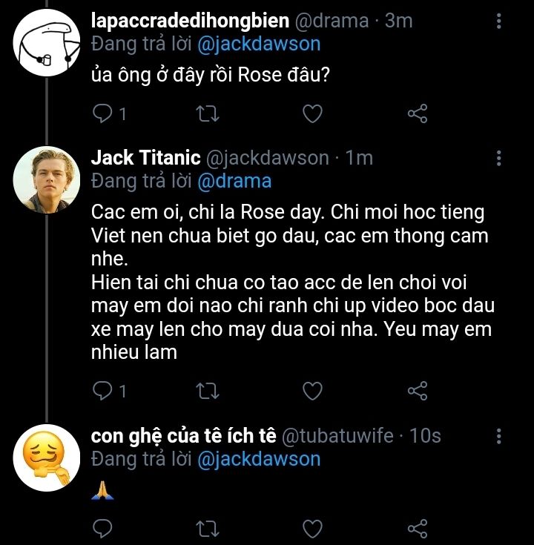Share lapaccradedihongbien's tweet
This screenshot has width=534, height=545.
(418, 113)
